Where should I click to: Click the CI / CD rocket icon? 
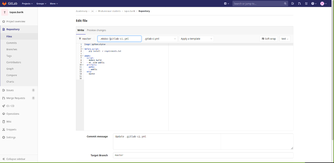click(x=4, y=106)
